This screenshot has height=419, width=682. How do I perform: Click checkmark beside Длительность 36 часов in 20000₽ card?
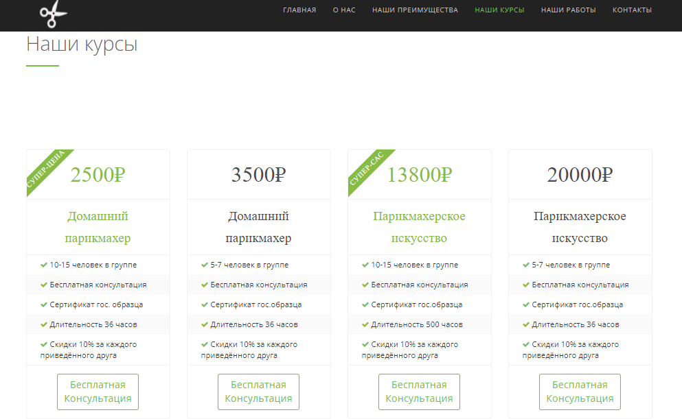click(526, 324)
